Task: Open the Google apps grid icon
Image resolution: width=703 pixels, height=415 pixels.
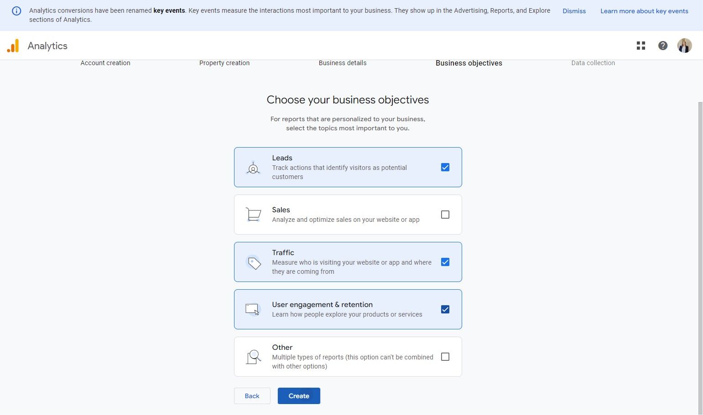Action: tap(641, 46)
